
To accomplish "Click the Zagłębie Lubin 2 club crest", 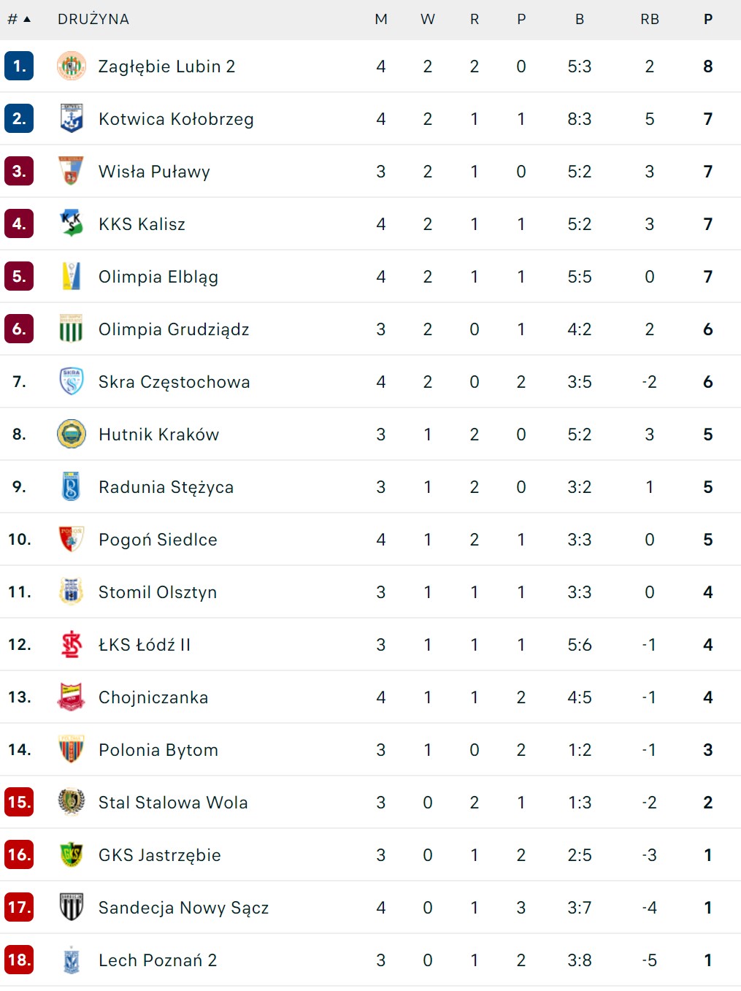I will pos(71,66).
